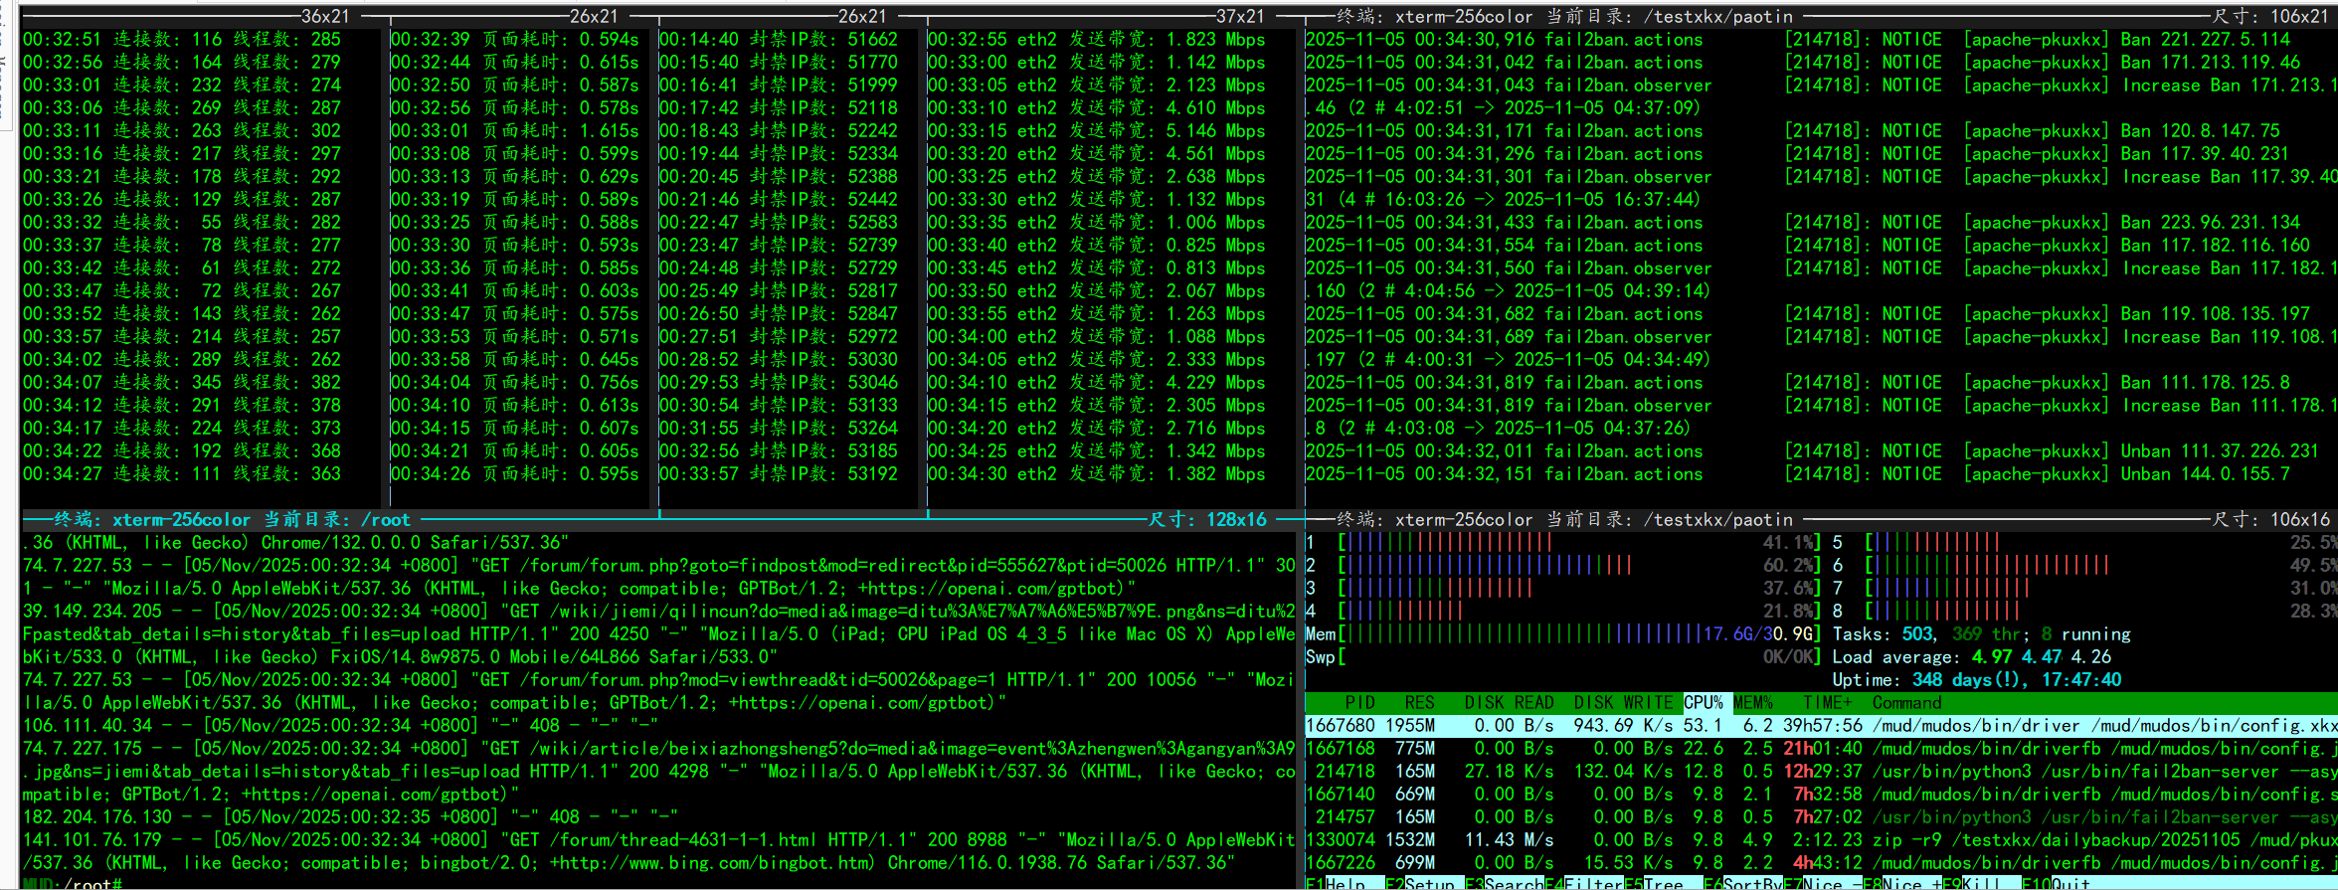Click the Mem usage meter bar
The height and width of the screenshot is (890, 2338).
click(x=1561, y=634)
